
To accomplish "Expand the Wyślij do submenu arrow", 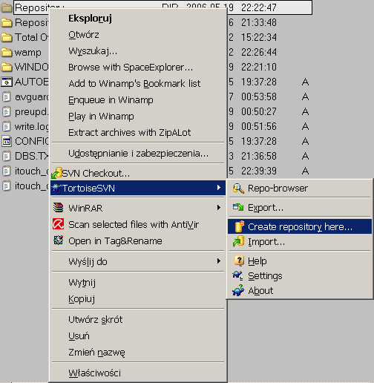I will coord(219,261).
